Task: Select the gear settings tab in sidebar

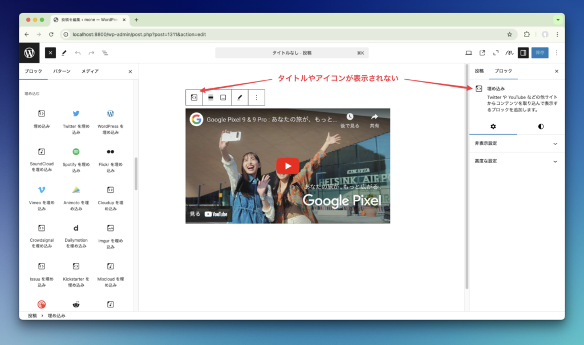Action: click(x=493, y=127)
